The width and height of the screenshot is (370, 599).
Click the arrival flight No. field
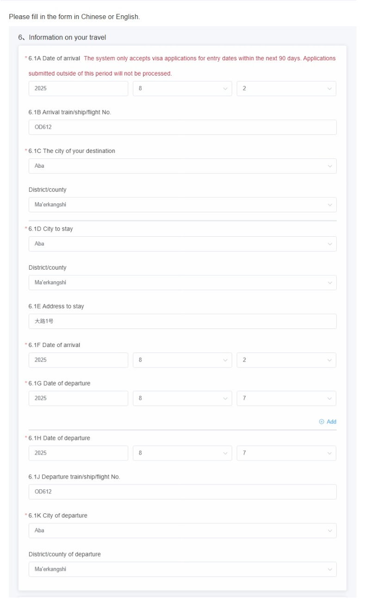pos(182,127)
